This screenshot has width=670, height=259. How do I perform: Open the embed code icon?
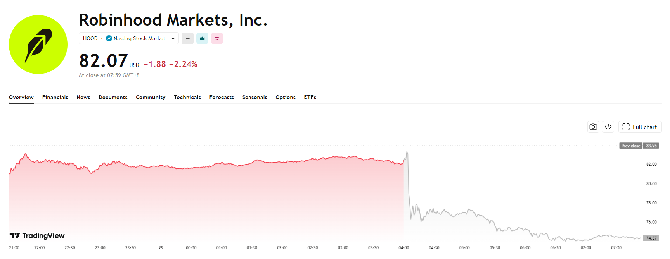tap(608, 127)
